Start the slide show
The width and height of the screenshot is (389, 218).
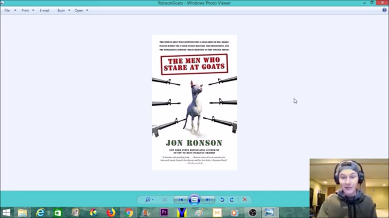tap(194, 200)
